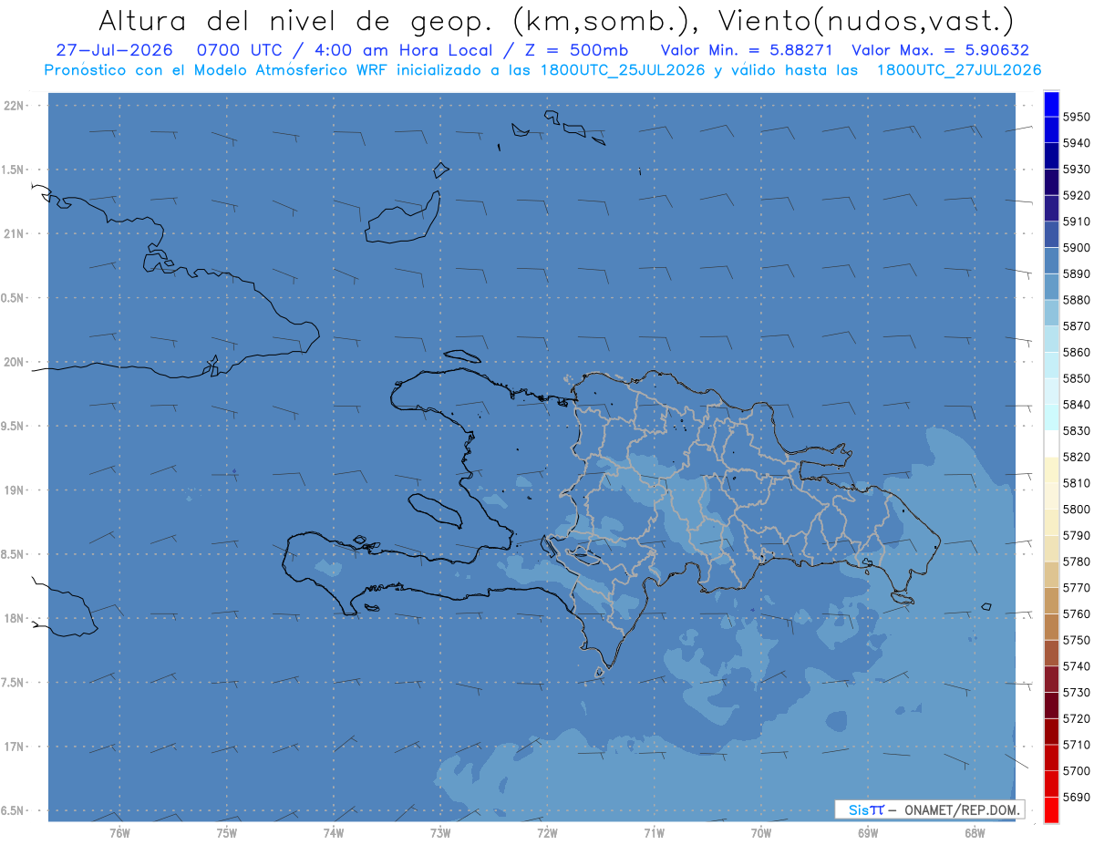Click the '5700' color scale value
Viewport: 1094px width, 845px height.
[1076, 771]
